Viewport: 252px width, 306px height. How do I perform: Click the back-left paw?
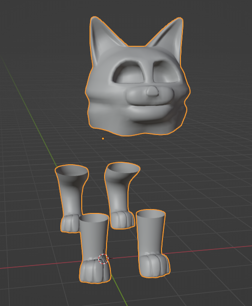click(70, 224)
